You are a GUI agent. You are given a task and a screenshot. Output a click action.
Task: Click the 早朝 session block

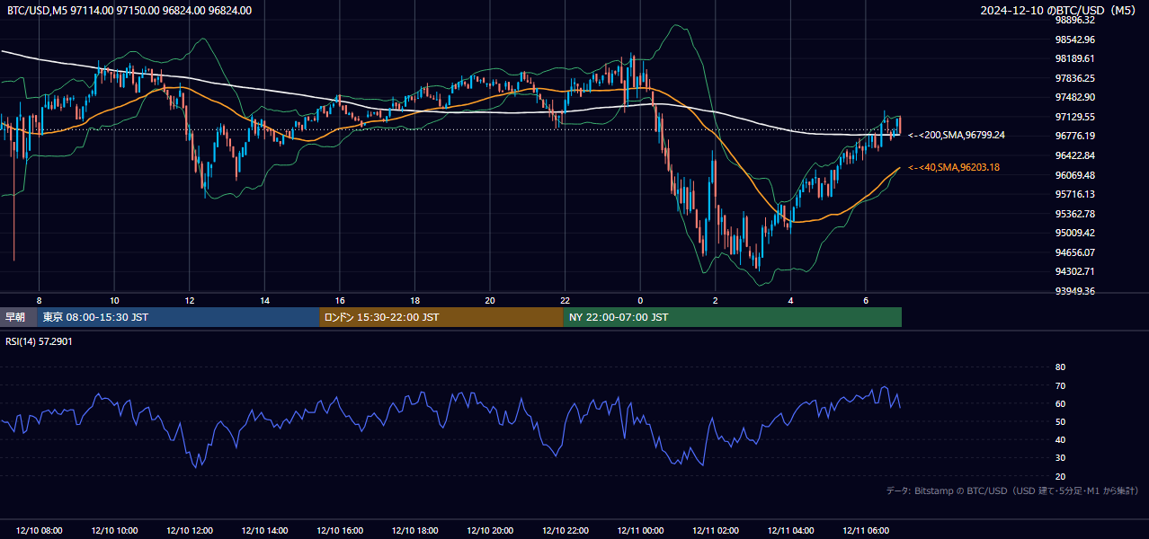point(18,317)
